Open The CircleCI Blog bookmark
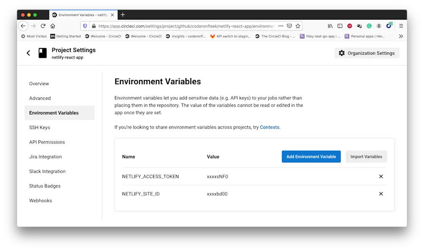Viewport: 424px width, 251px height. 275,36
